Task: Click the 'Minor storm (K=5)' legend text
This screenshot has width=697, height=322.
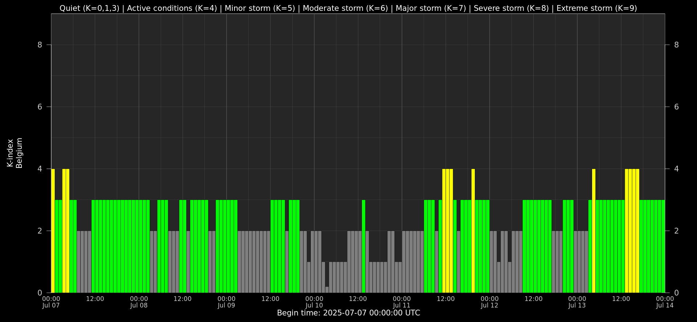Action: click(260, 8)
